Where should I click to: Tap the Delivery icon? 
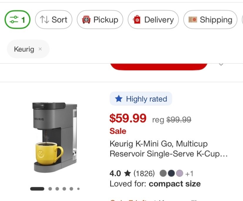[x=137, y=20]
